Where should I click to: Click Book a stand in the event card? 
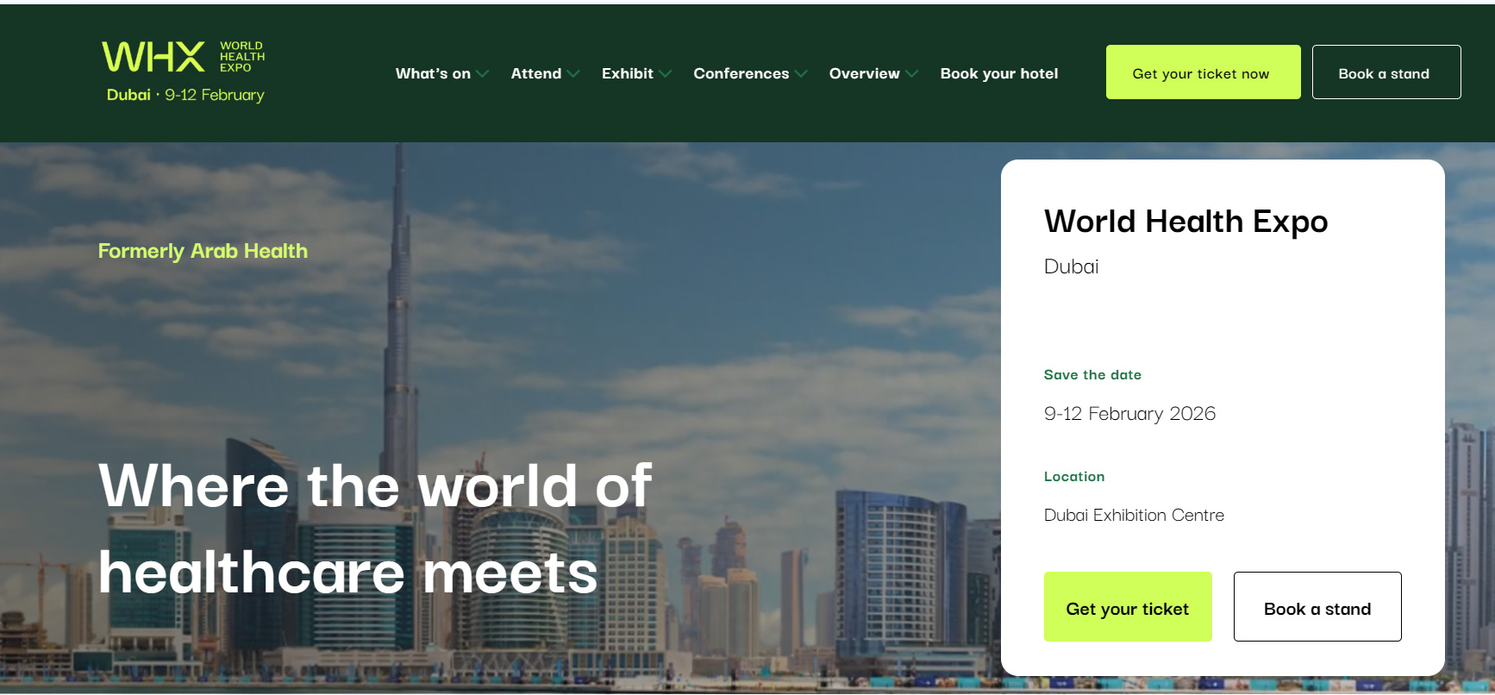tap(1317, 607)
